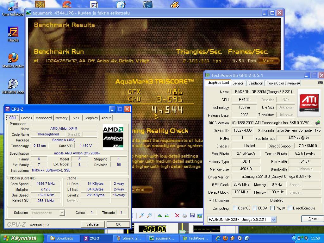Switch to the Caches tab in CPU-Z
This screenshot has width=324, height=243.
pyautogui.click(x=27, y=118)
